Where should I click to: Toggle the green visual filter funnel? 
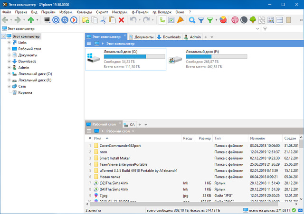[210, 20]
